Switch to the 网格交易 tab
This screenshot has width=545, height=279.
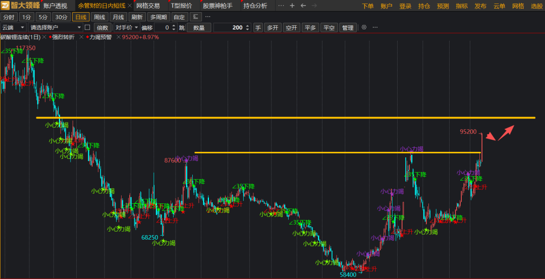pos(148,6)
